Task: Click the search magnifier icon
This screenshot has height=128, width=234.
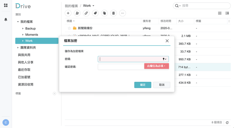Action: click(x=177, y=6)
